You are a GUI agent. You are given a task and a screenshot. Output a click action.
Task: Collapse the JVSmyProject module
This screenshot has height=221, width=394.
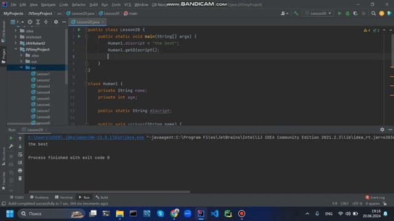tap(15, 49)
